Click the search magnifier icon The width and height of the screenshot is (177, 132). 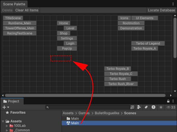[x=48, y=107]
